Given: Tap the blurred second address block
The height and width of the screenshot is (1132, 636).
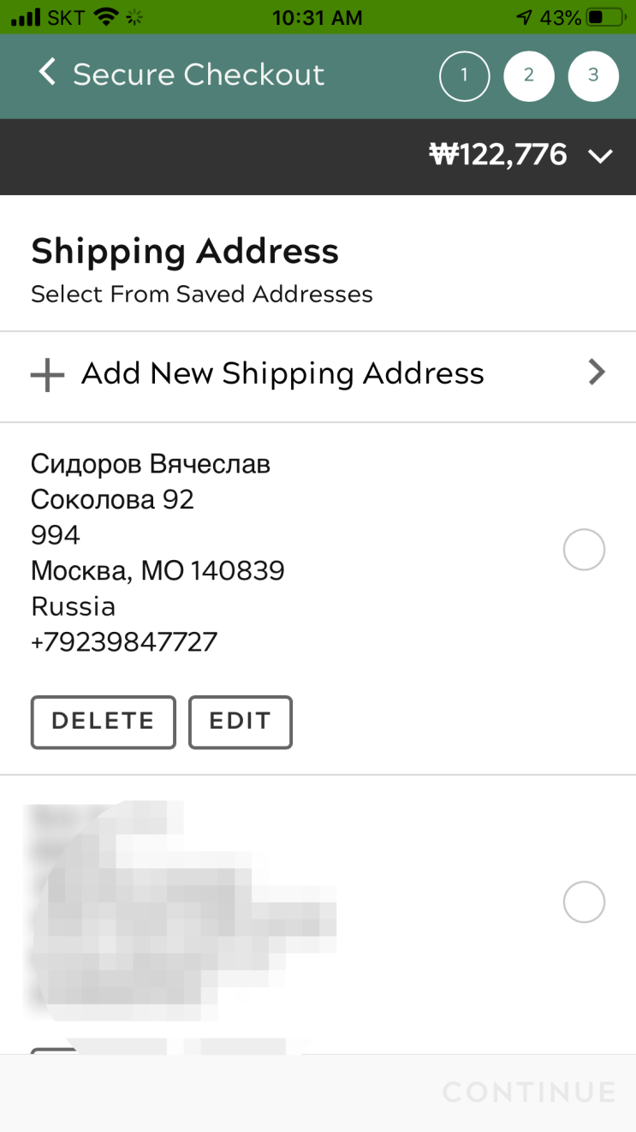Looking at the screenshot, I should click(x=183, y=911).
